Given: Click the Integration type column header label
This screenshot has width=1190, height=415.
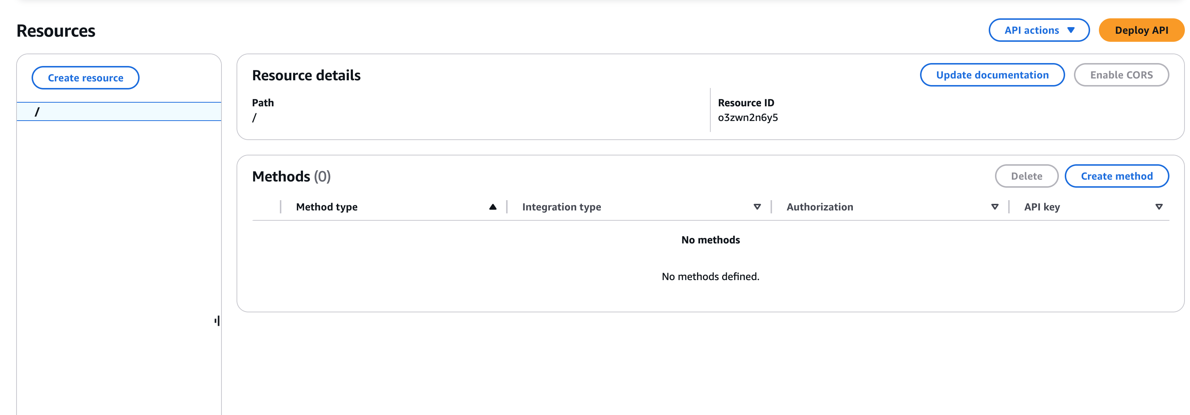Looking at the screenshot, I should coord(561,206).
